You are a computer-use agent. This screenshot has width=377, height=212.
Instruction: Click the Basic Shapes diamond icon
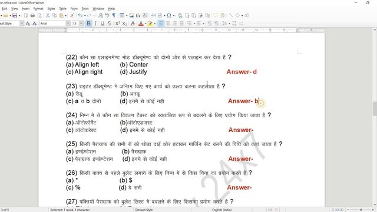pos(237,16)
